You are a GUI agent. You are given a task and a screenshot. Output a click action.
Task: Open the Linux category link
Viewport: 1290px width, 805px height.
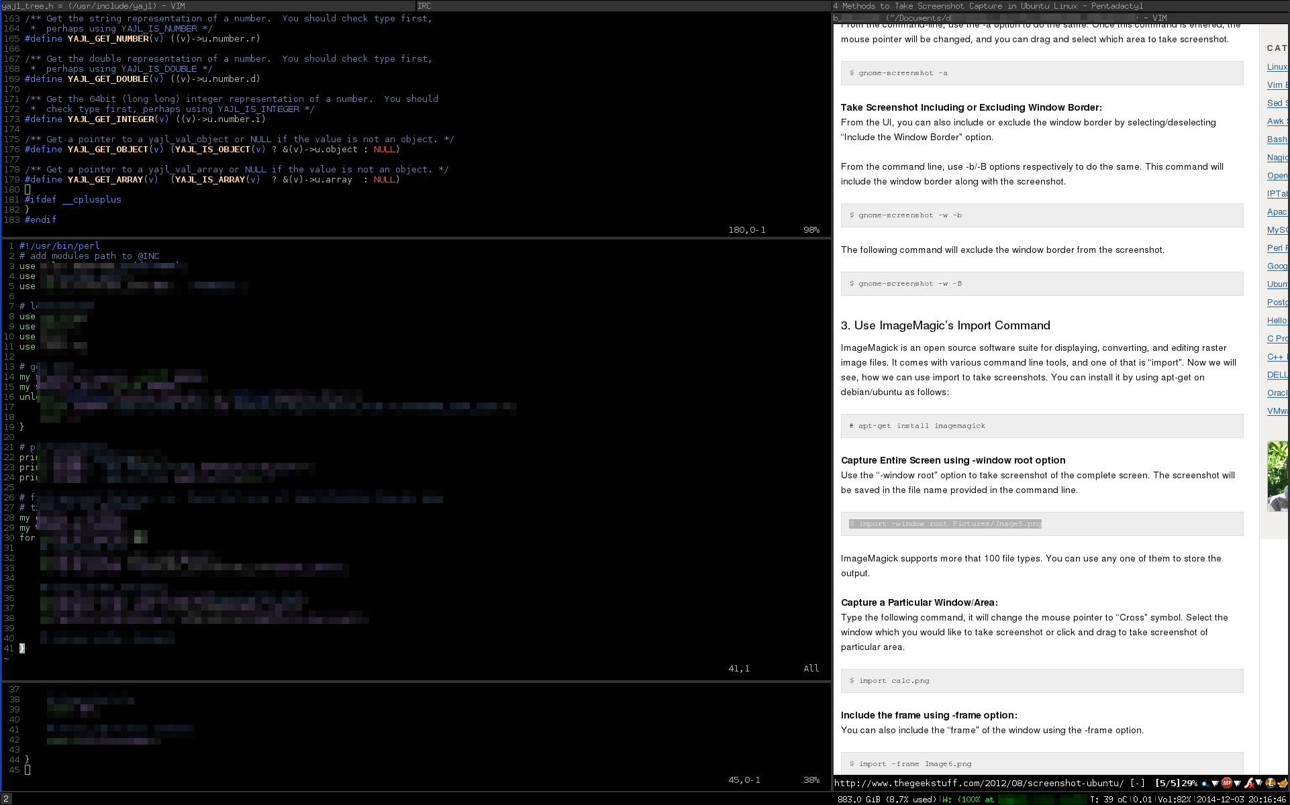coord(1277,67)
